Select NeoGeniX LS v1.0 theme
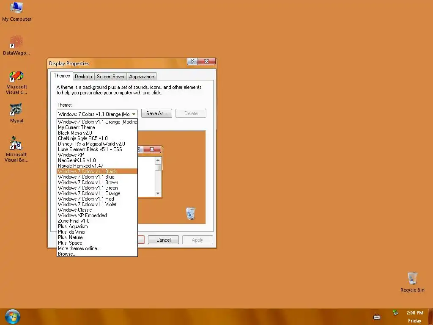The height and width of the screenshot is (325, 433). click(x=97, y=160)
